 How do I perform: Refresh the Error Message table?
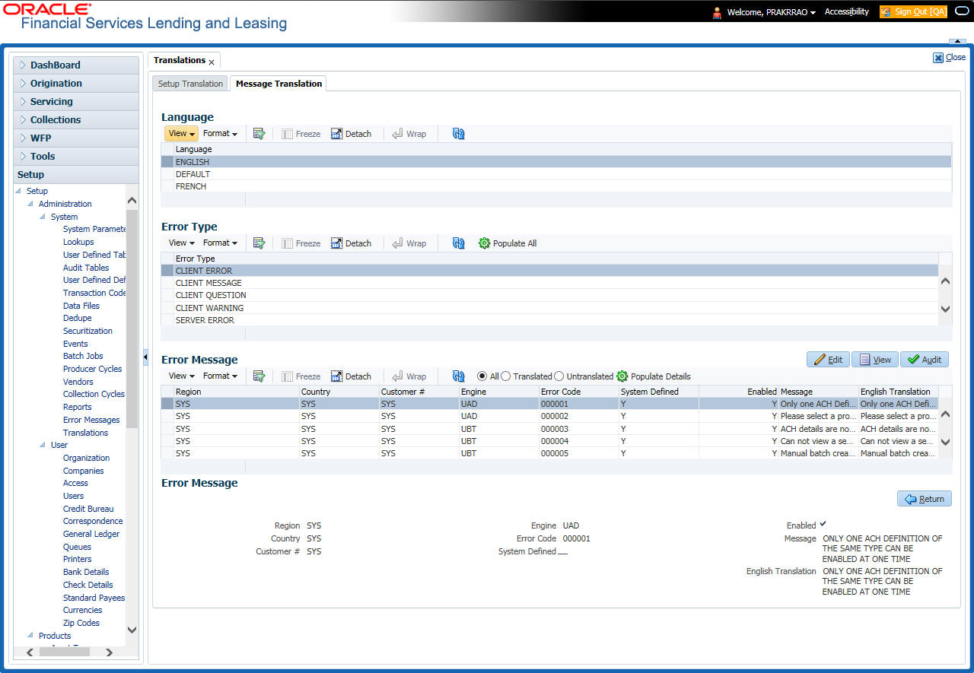(458, 376)
